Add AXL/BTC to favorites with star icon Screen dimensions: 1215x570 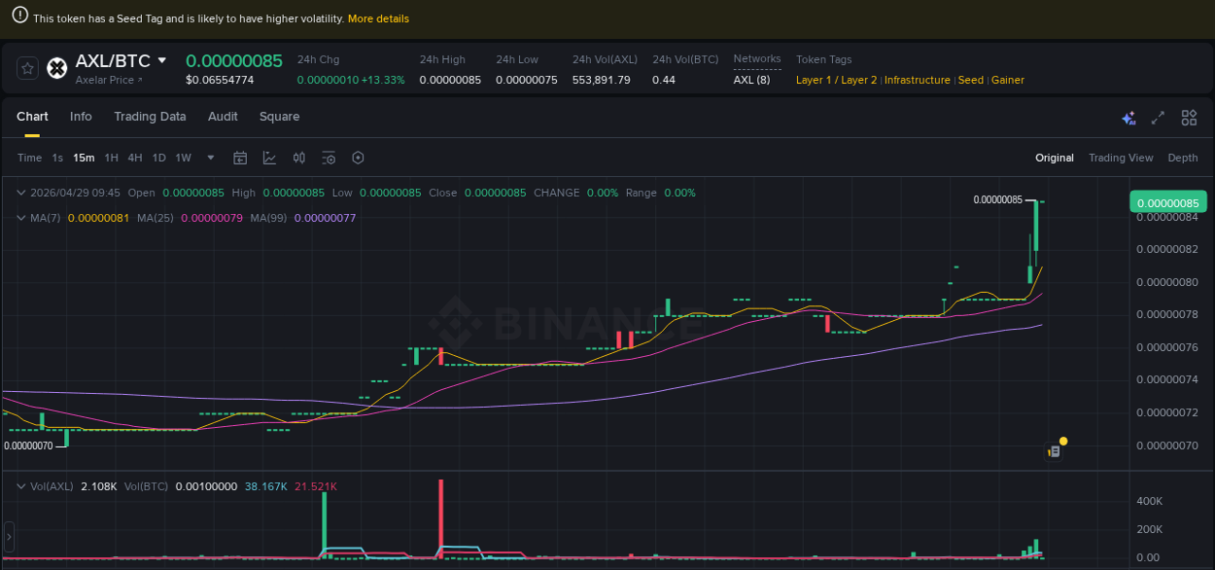pos(28,68)
